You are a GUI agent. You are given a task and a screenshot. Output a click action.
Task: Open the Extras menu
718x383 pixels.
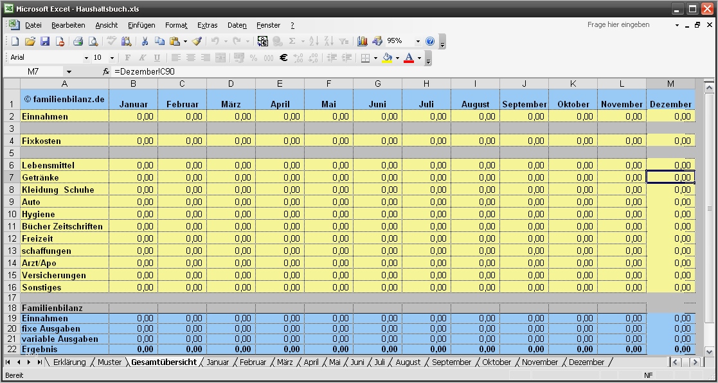pos(207,25)
